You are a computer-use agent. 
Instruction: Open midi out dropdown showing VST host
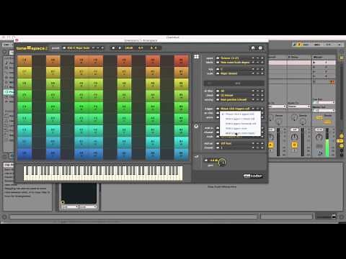pyautogui.click(x=234, y=143)
